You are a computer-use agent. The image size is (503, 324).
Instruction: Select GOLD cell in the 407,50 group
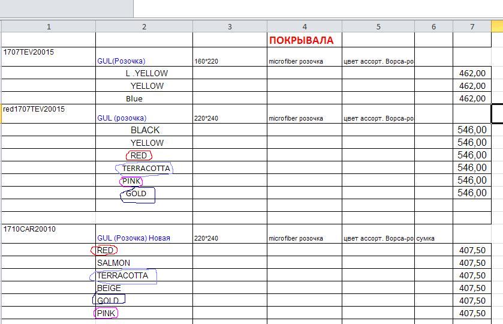pos(144,300)
